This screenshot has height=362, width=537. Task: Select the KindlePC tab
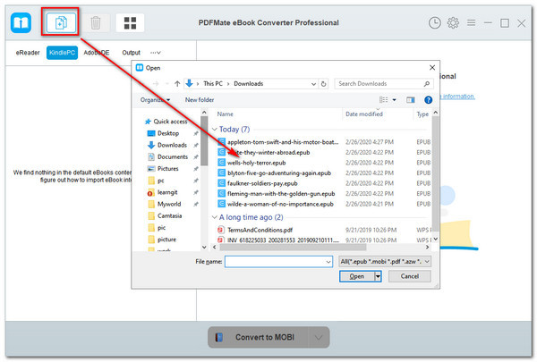pos(62,53)
